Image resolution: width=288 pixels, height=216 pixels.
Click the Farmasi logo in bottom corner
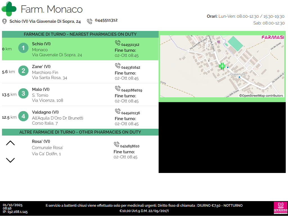click(280, 208)
